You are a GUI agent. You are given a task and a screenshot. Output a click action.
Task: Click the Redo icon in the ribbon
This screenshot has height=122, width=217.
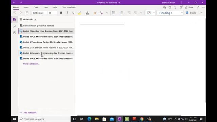[21, 13]
